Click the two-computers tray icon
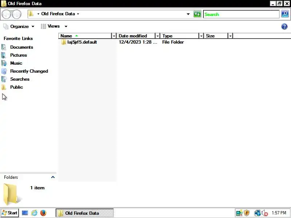This screenshot has width=291, height=218. click(258, 213)
